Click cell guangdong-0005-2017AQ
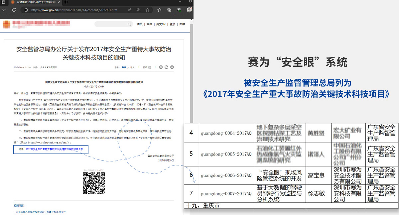 pyautogui.click(x=226, y=154)
